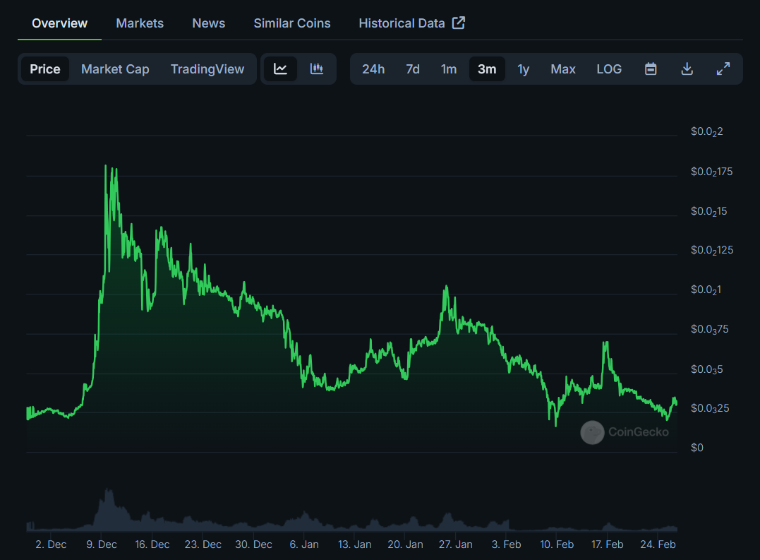This screenshot has width=760, height=560.
Task: Click the $0.0₃5 price axis label
Action: [x=706, y=369]
